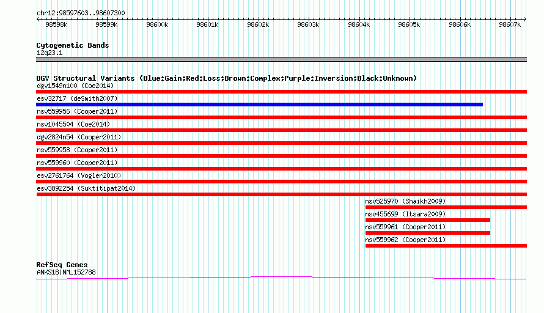Click the 98603k ruler tick label
The width and height of the screenshot is (544, 313).
(309, 24)
